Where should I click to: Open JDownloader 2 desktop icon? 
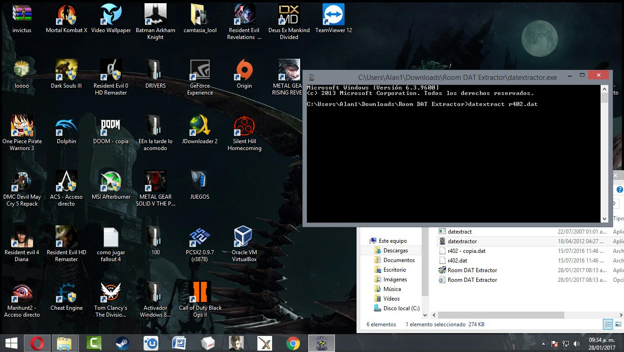200,130
